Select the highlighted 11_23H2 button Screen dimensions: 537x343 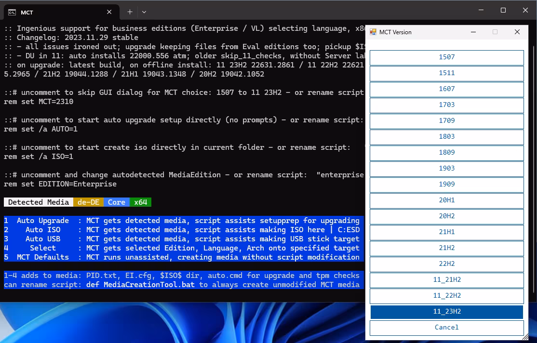(446, 312)
